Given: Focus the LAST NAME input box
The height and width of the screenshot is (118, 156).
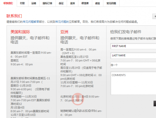Looking at the screenshot, I should [133, 55].
